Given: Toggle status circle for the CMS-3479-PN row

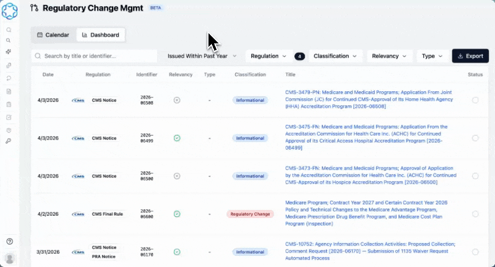Looking at the screenshot, I should (x=475, y=100).
